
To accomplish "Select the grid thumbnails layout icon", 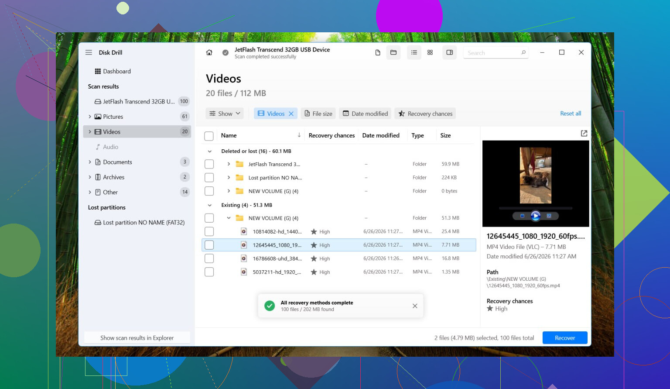I will click(430, 52).
